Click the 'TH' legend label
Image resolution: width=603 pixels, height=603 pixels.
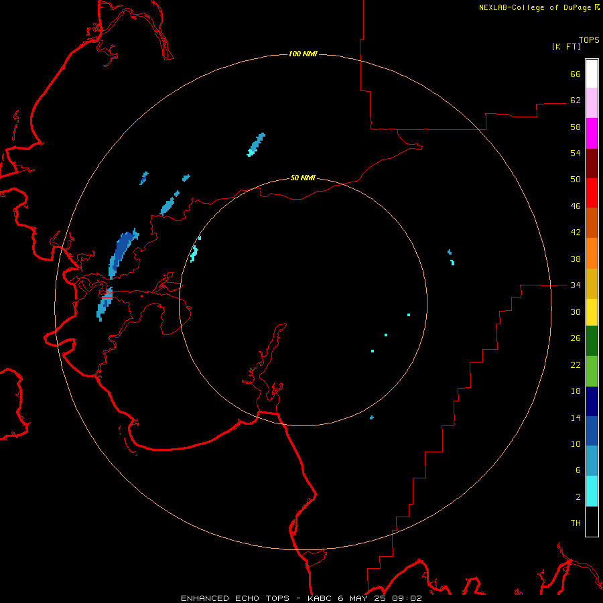(x=576, y=523)
